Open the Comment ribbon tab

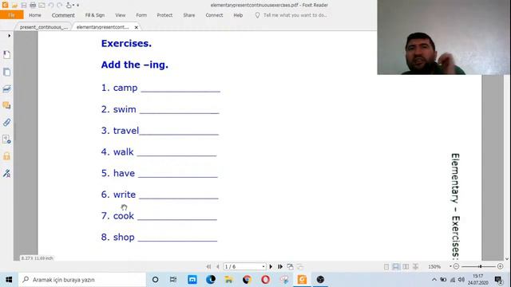[63, 15]
